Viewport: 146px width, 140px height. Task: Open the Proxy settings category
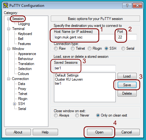pyautogui.click(x=22, y=89)
